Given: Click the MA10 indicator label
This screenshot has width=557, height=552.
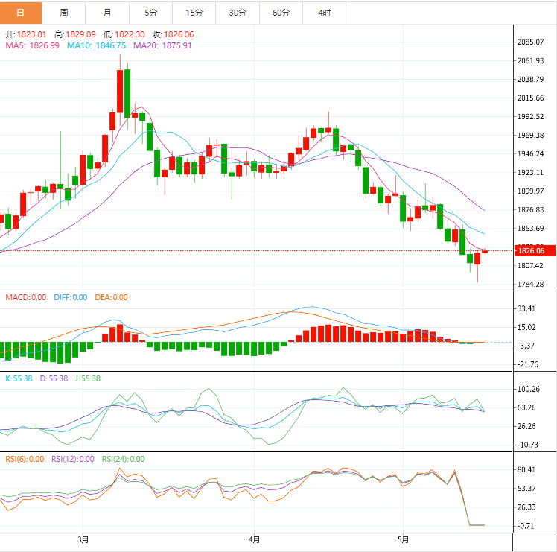Looking at the screenshot, I should point(96,45).
